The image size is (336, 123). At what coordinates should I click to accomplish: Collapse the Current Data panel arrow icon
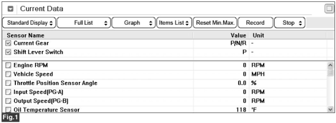point(11,9)
